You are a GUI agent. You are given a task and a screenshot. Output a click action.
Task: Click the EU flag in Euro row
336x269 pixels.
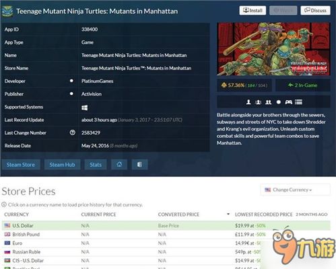(7, 243)
